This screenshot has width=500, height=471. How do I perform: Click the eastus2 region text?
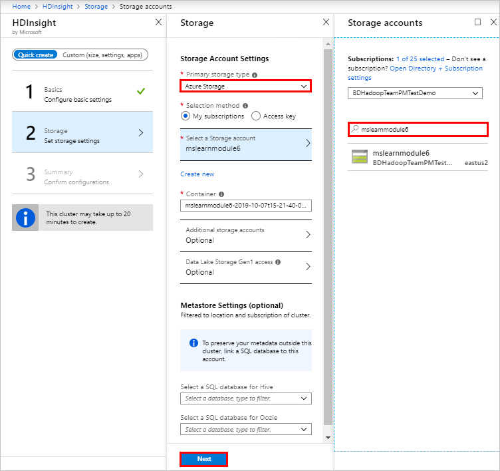click(476, 163)
